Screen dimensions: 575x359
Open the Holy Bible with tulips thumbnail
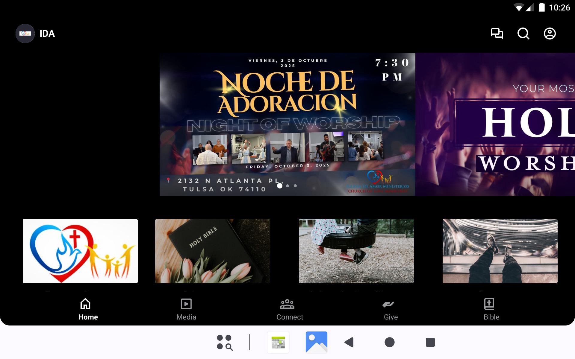[212, 251]
